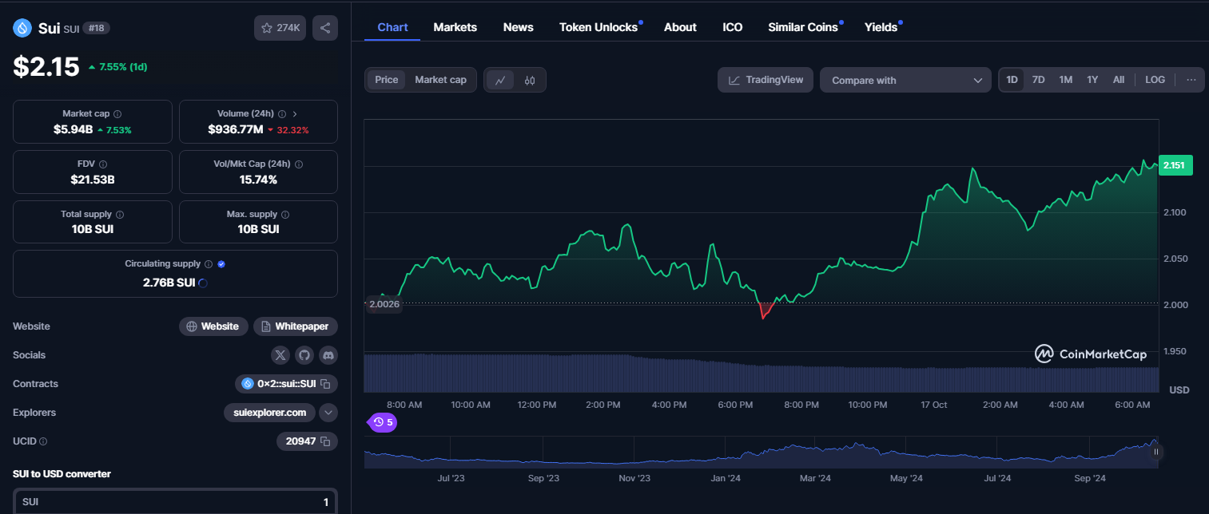Open the Whitepaper link

click(x=296, y=326)
